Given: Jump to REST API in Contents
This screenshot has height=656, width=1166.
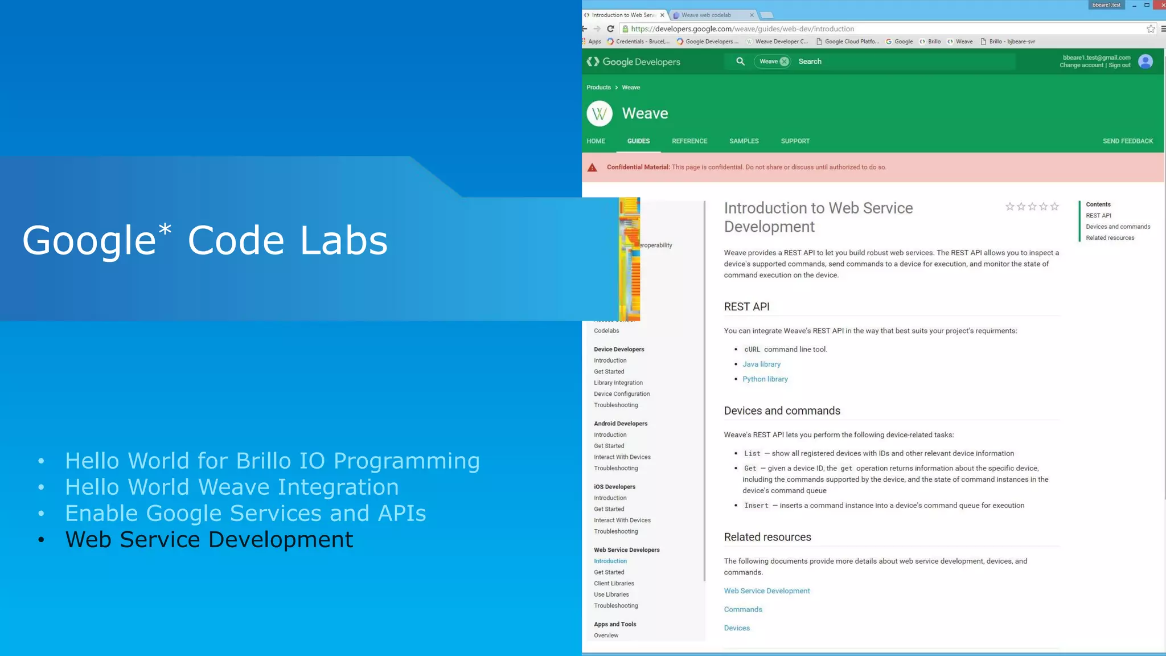Looking at the screenshot, I should point(1098,216).
